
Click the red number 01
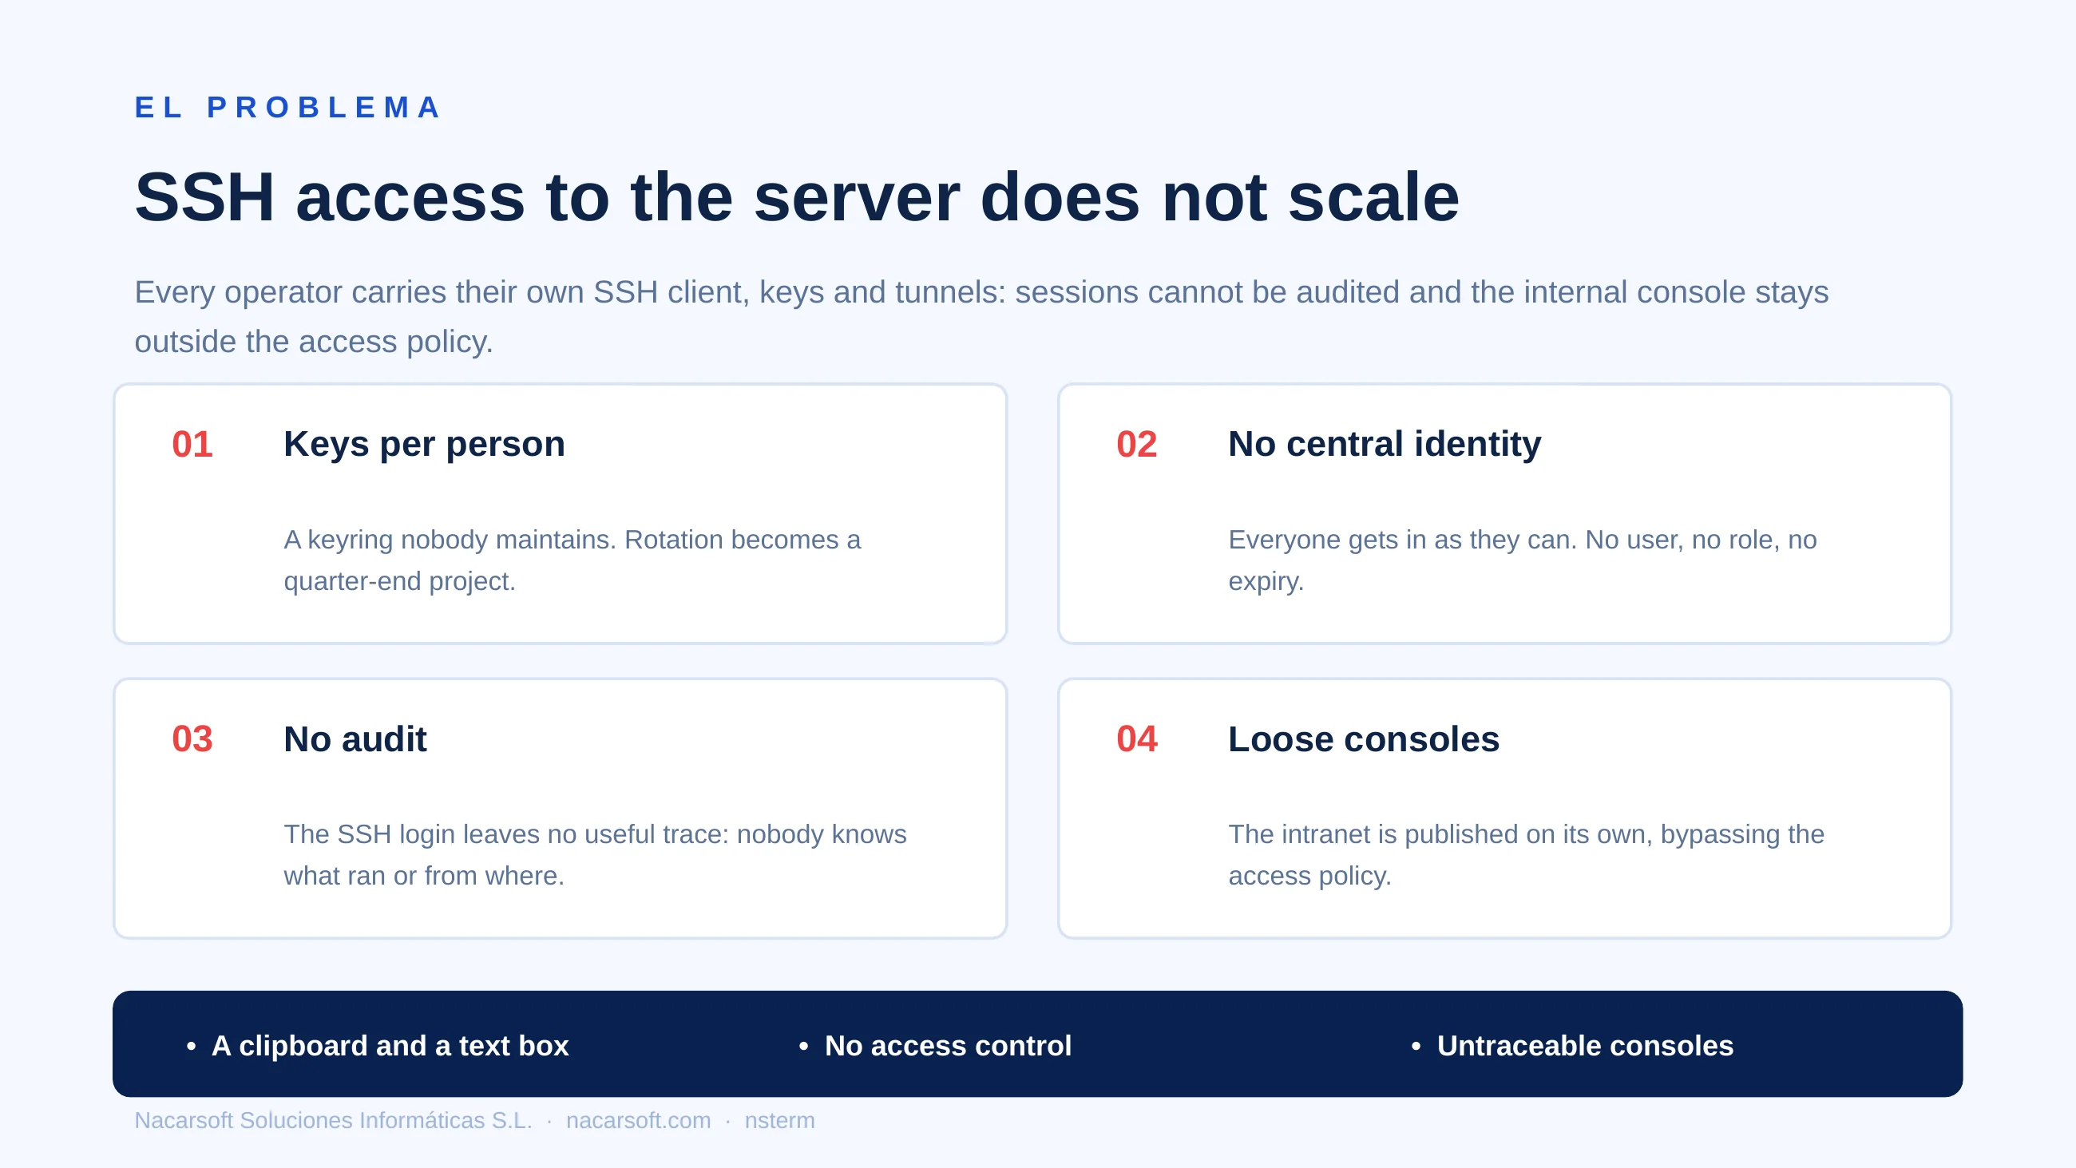click(x=192, y=444)
